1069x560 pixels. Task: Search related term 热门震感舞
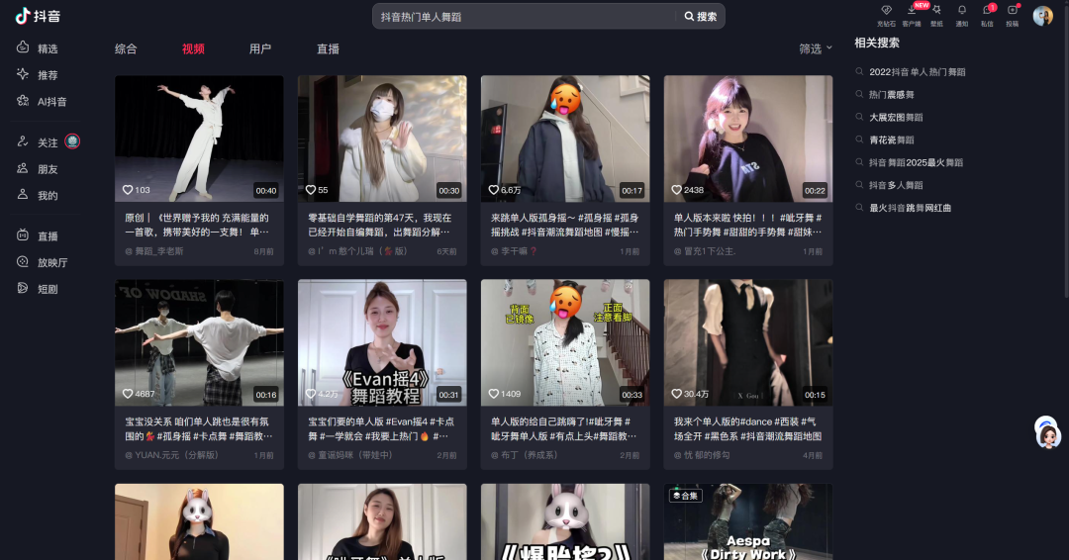tap(891, 95)
